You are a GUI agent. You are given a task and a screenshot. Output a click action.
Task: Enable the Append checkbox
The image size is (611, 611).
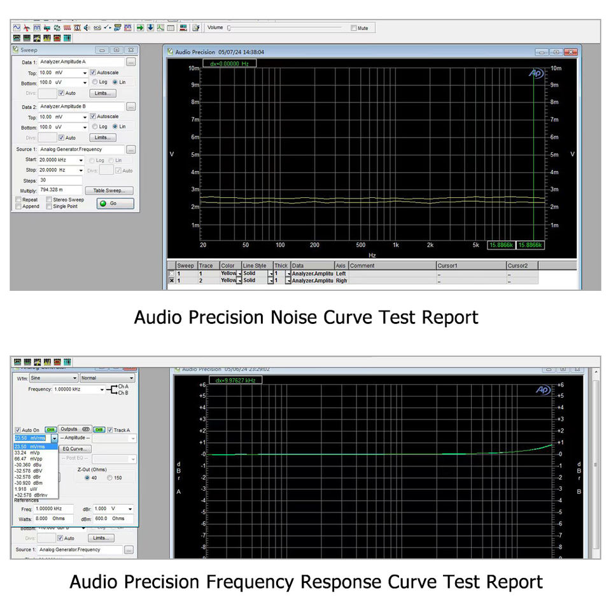pyautogui.click(x=18, y=206)
